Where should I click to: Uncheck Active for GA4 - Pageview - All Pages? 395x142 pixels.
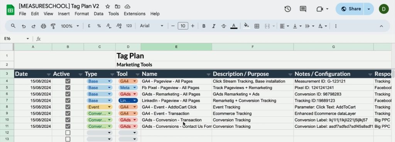click(x=68, y=81)
